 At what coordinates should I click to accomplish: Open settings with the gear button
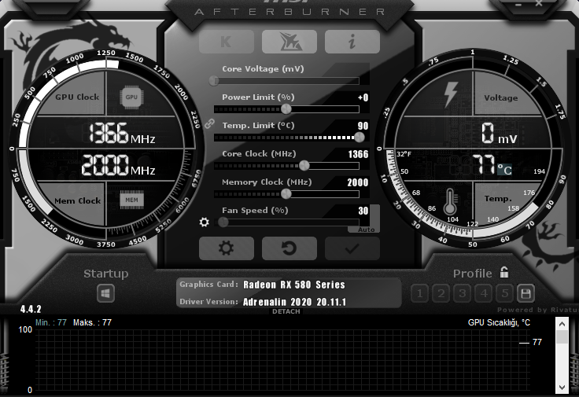tap(227, 248)
